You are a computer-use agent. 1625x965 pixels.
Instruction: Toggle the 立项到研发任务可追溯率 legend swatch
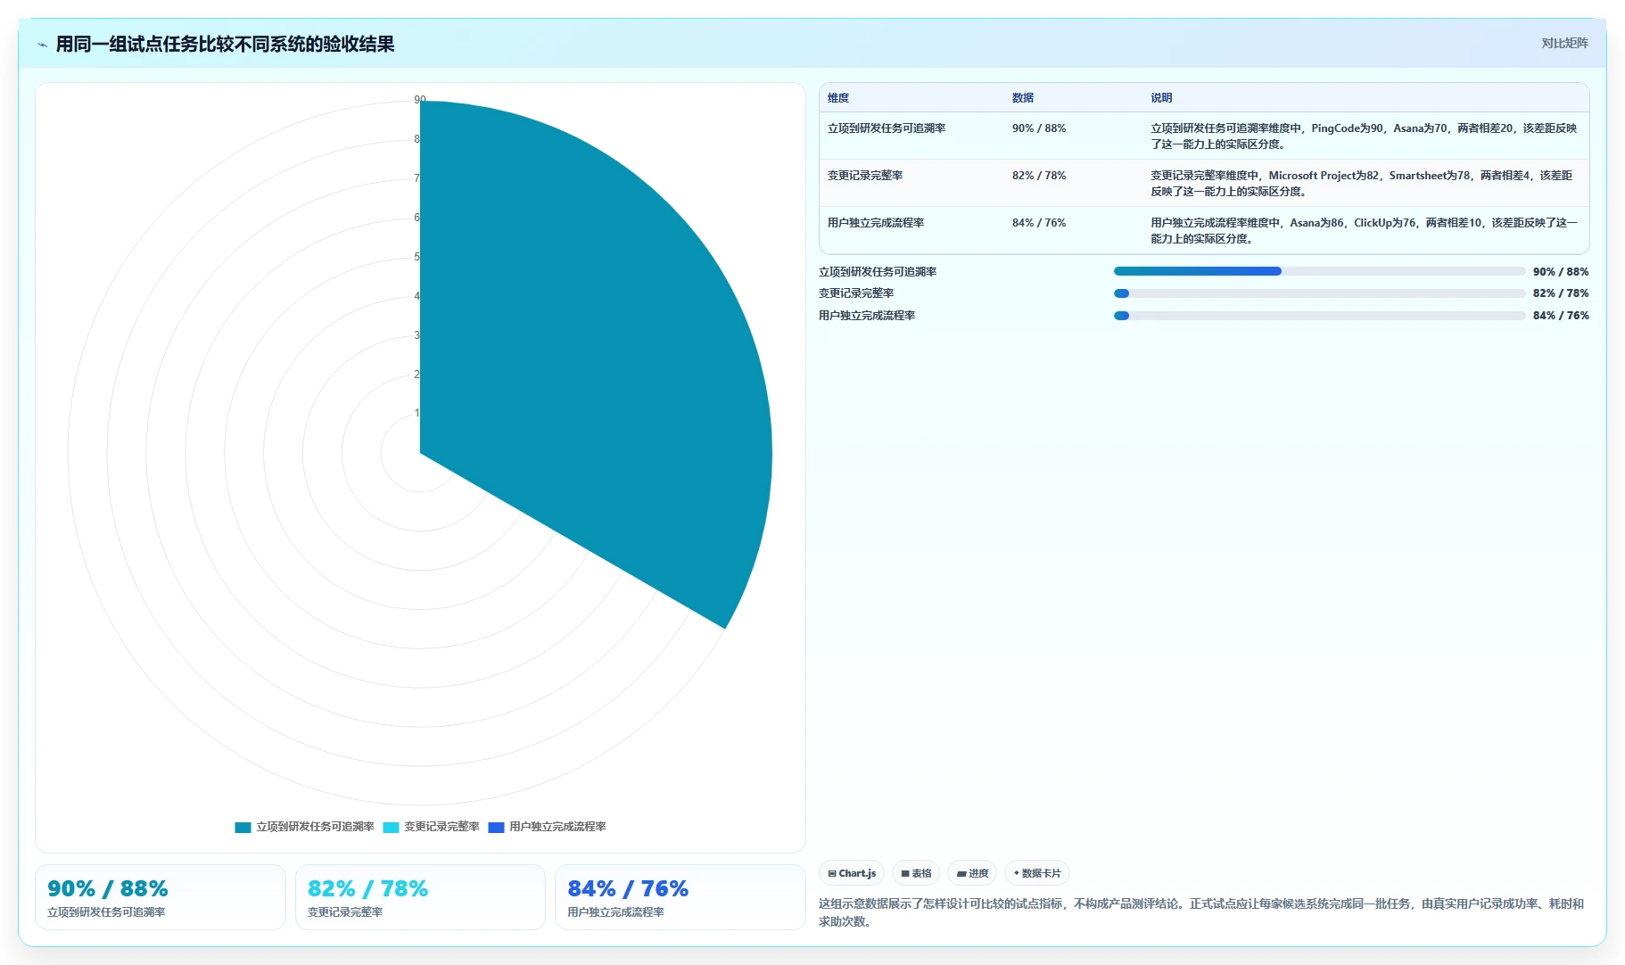243,827
